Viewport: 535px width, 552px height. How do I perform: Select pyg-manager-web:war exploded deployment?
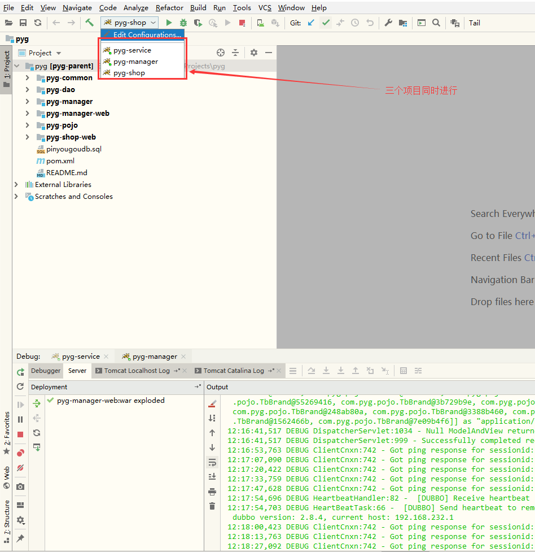coord(106,401)
